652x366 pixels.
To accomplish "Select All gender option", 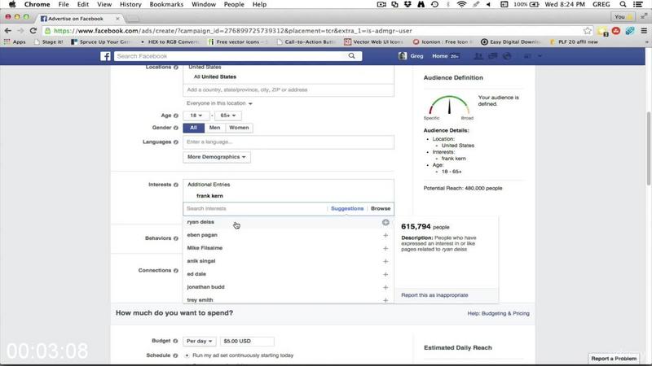I will [x=193, y=128].
